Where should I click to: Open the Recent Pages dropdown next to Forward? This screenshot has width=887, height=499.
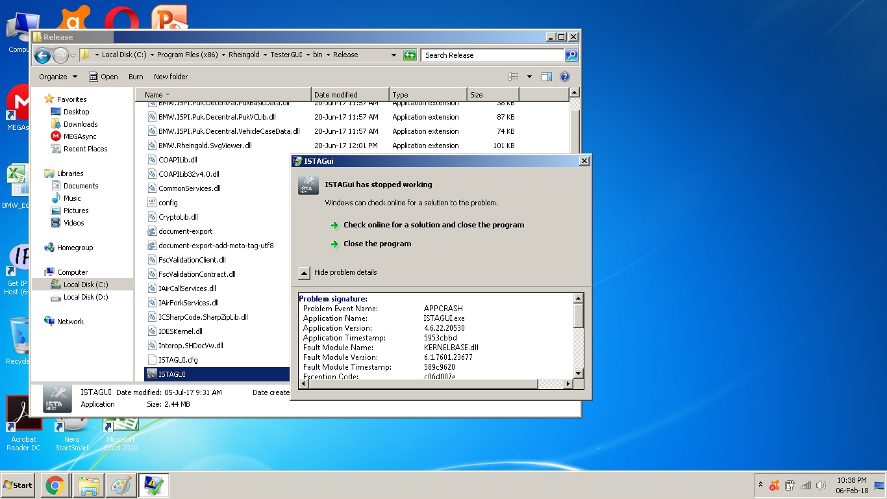[x=73, y=55]
